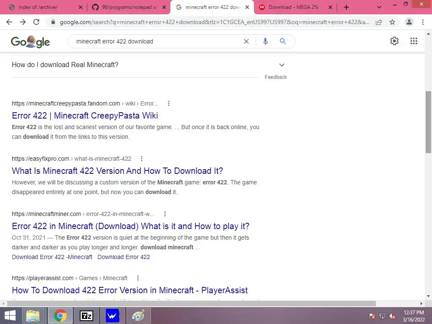
Task: Open File Explorer from the taskbar
Action: 33,316
